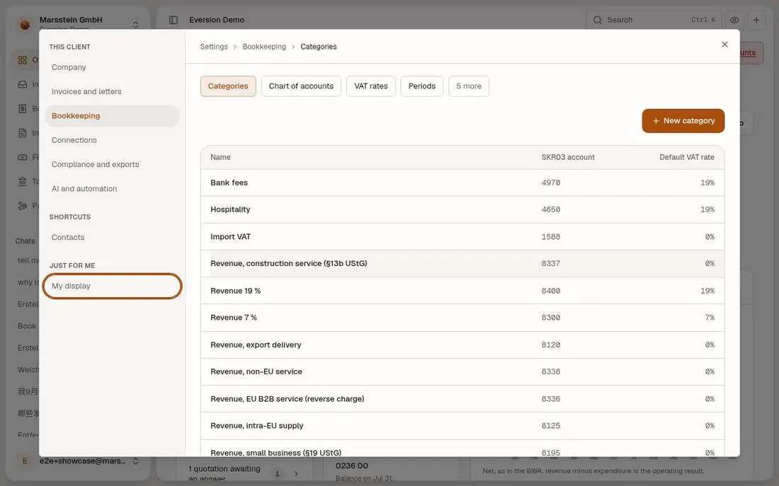This screenshot has width=779, height=486.
Task: Select Bookkeeping in settings sidebar
Action: point(112,116)
